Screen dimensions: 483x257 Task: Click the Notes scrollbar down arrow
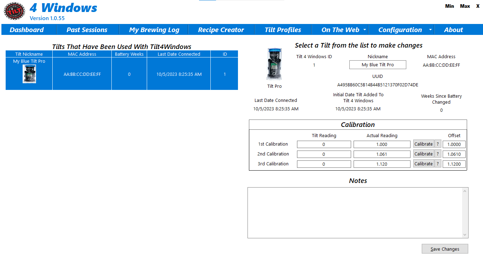click(x=465, y=234)
